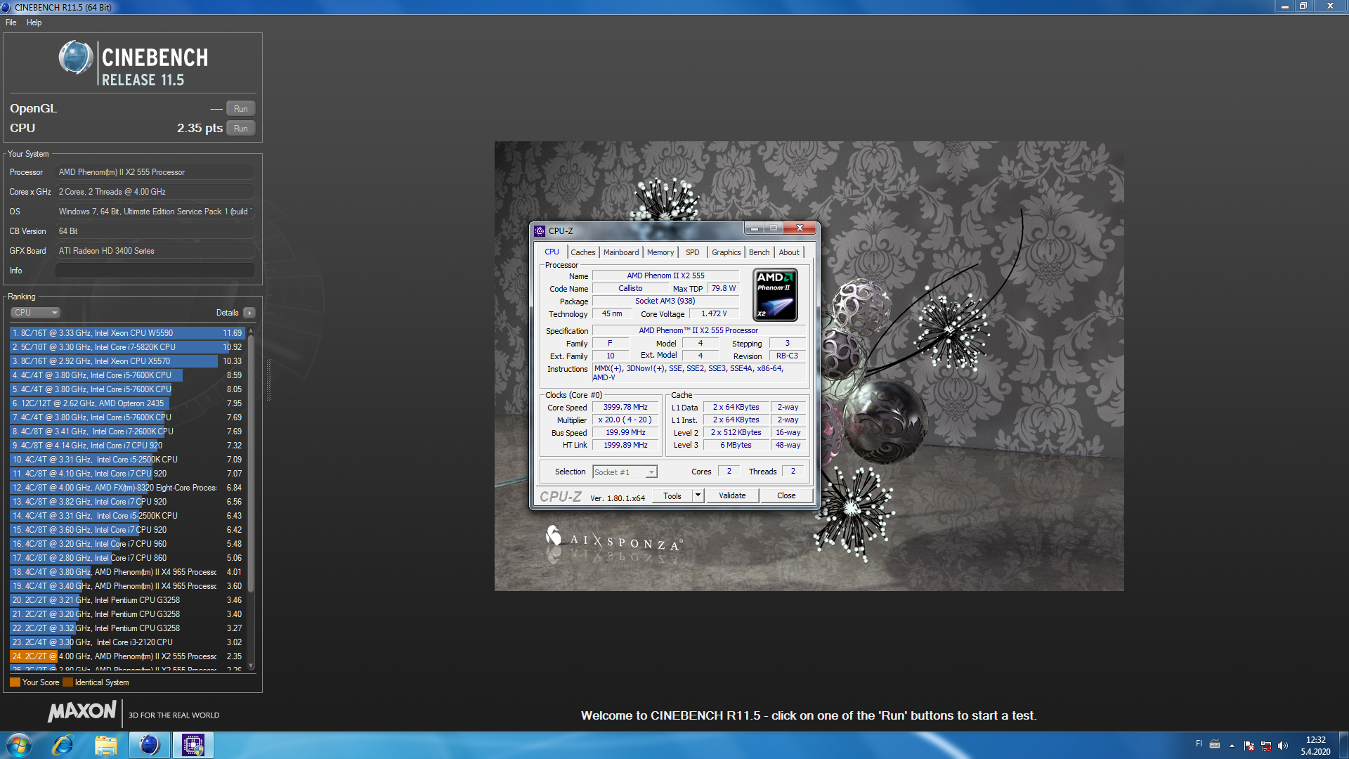This screenshot has height=759, width=1349.
Task: Open the About tab in CPU-Z
Action: tap(789, 252)
